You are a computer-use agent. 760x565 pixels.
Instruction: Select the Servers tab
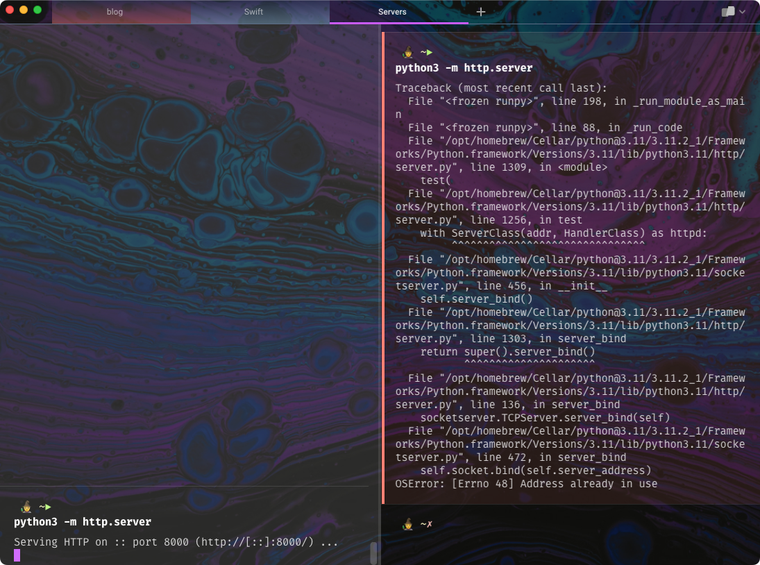pos(392,12)
